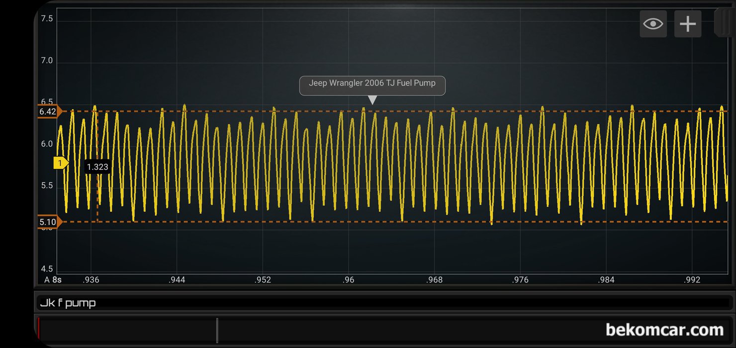The height and width of the screenshot is (348, 736).
Task: Click the yellow channel 1 marker
Action: [x=61, y=163]
